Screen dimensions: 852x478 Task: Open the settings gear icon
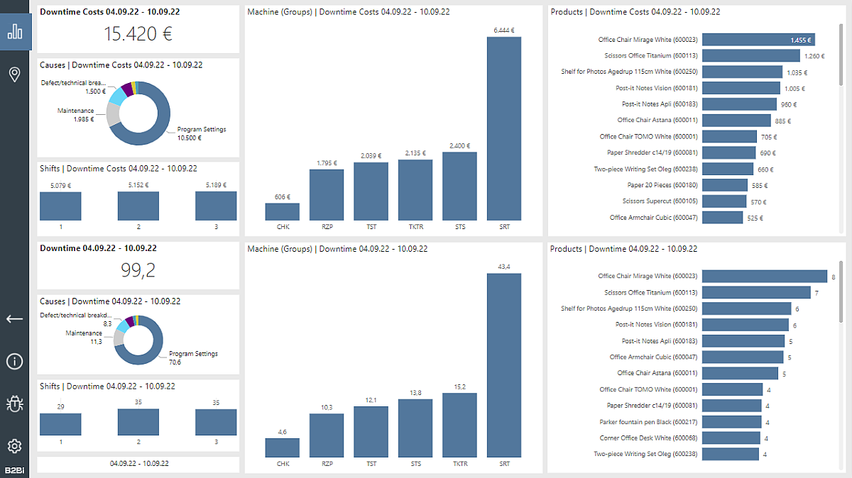tap(15, 446)
